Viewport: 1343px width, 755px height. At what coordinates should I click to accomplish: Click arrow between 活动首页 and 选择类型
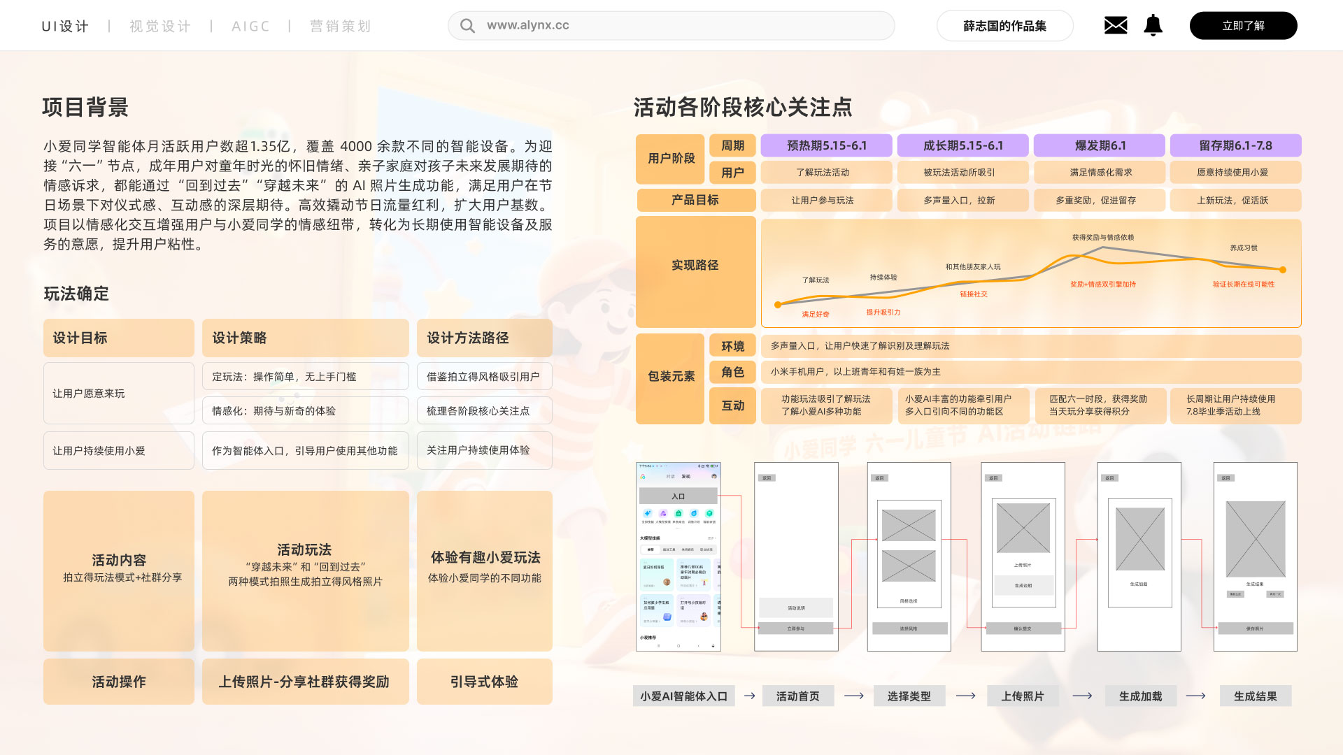pyautogui.click(x=853, y=696)
